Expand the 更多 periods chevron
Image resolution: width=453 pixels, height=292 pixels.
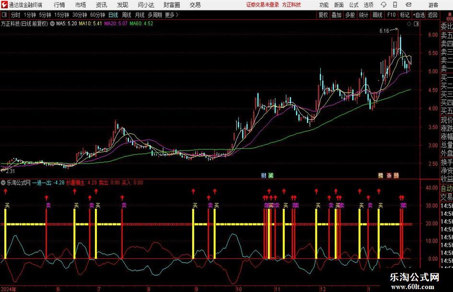177,15
